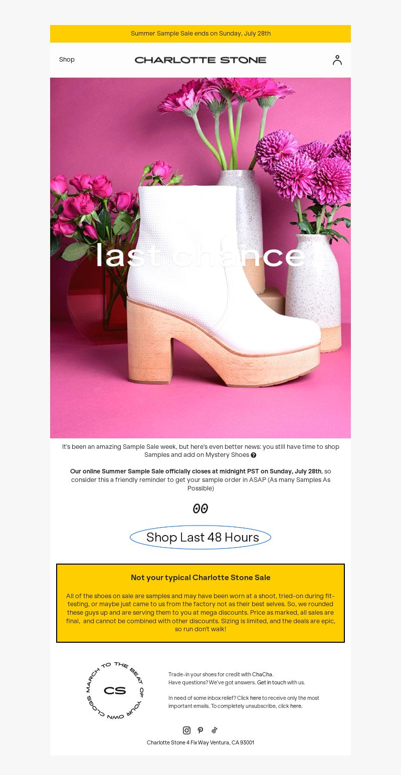Click the circular CS clogs logo
401x775 pixels.
click(x=115, y=690)
